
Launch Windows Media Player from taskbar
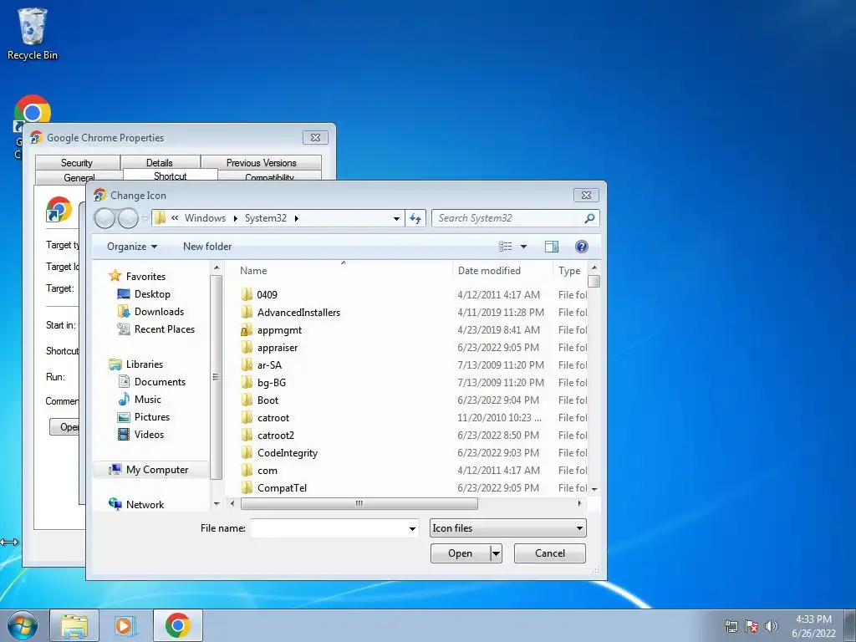[125, 625]
